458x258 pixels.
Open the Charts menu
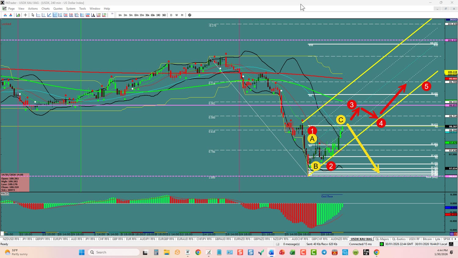point(45,9)
